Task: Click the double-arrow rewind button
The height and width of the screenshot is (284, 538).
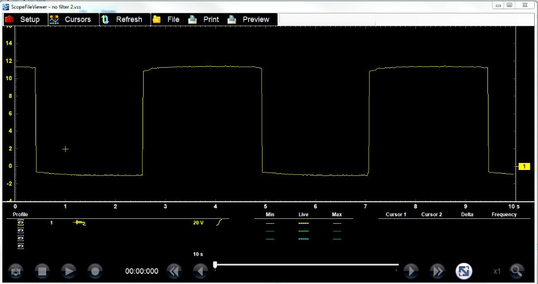Action: pos(173,271)
